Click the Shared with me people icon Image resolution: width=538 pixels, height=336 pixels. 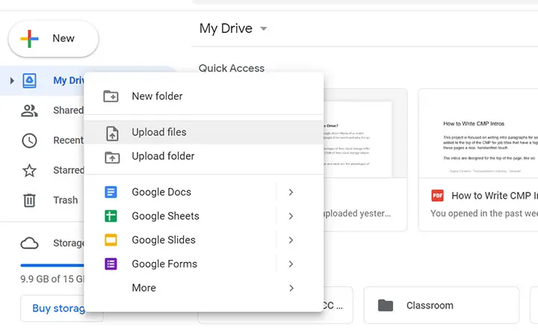(29, 111)
